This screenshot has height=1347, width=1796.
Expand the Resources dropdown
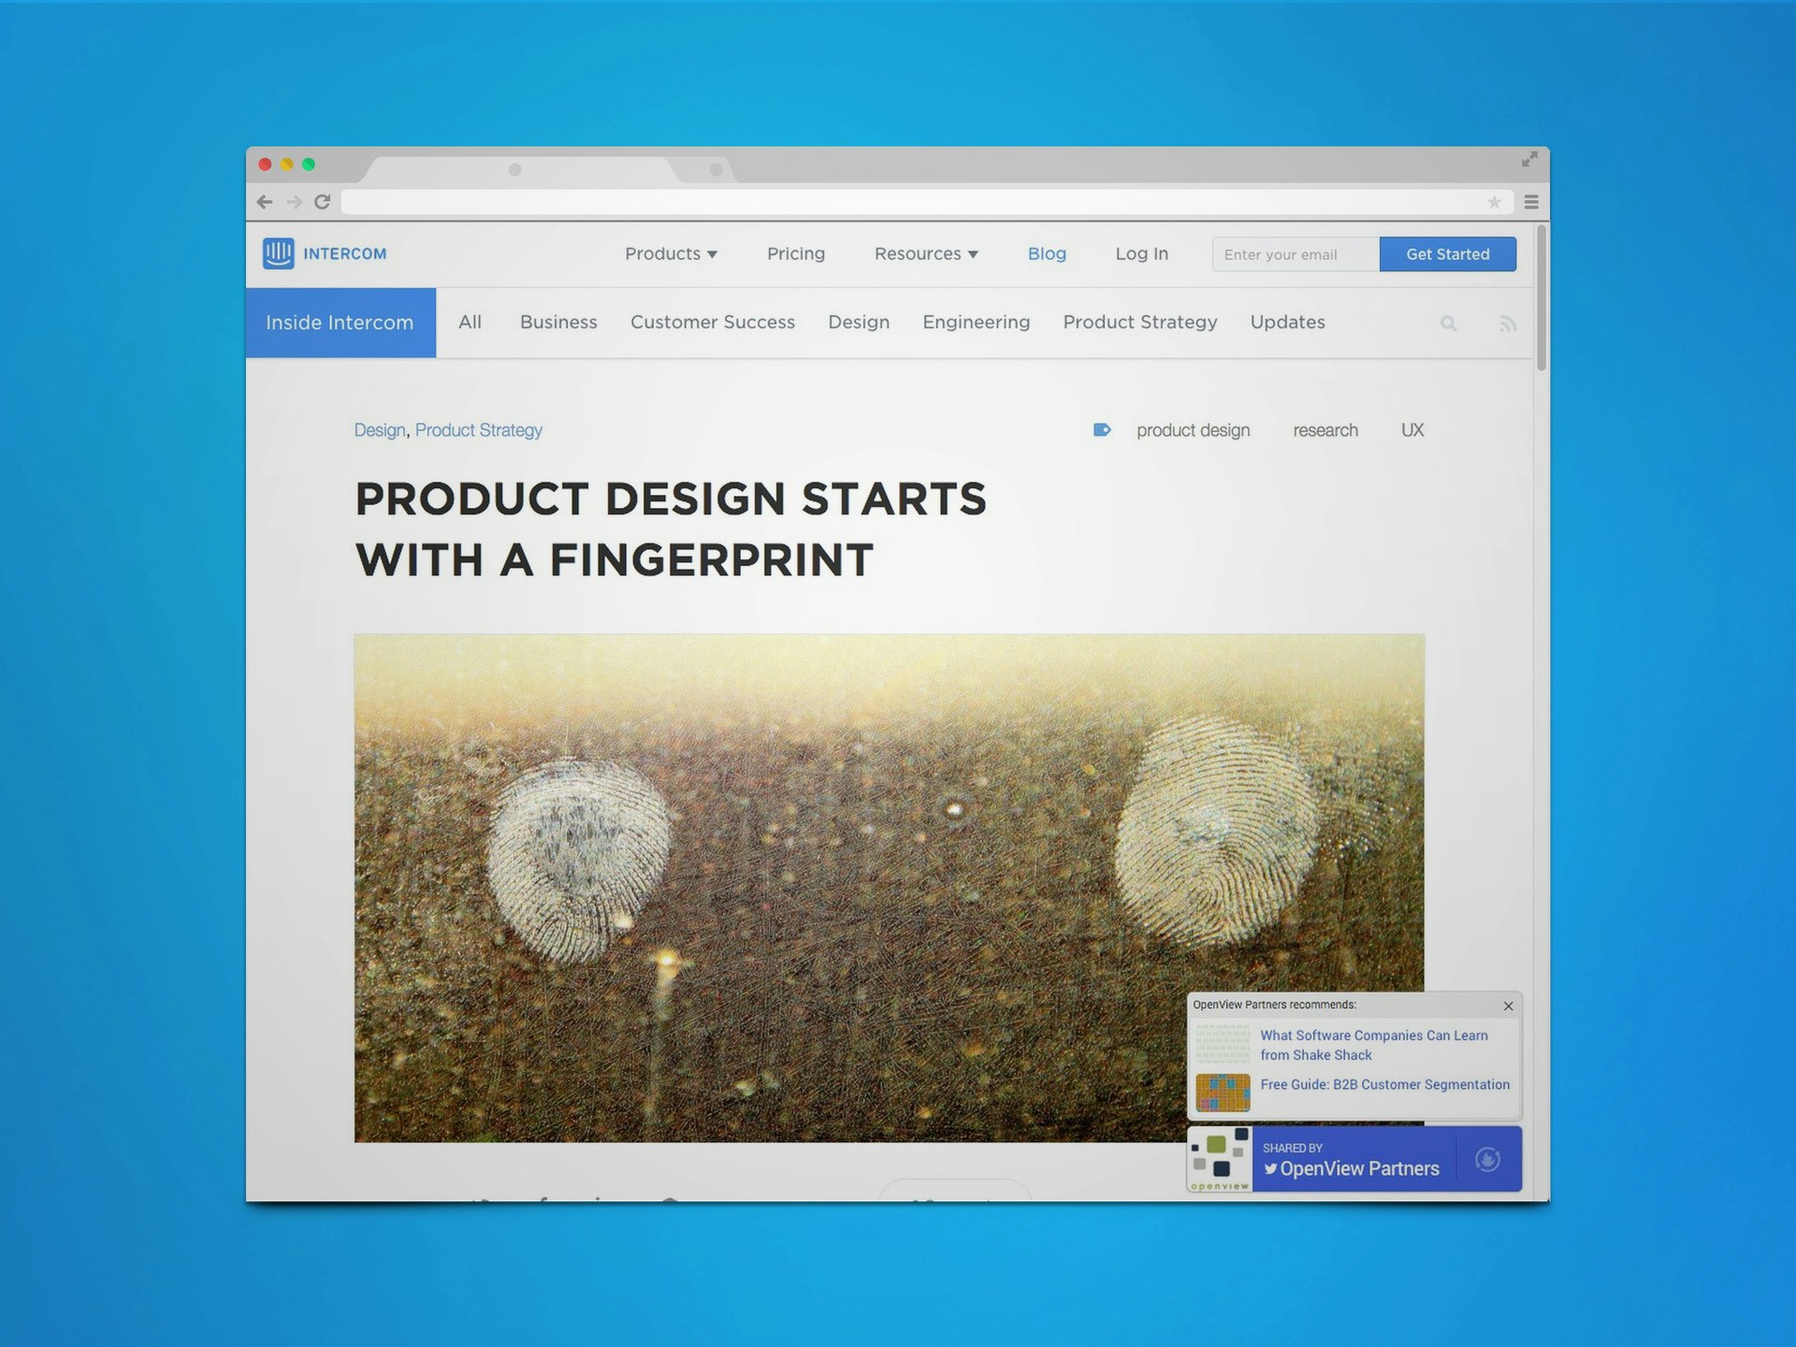click(926, 254)
